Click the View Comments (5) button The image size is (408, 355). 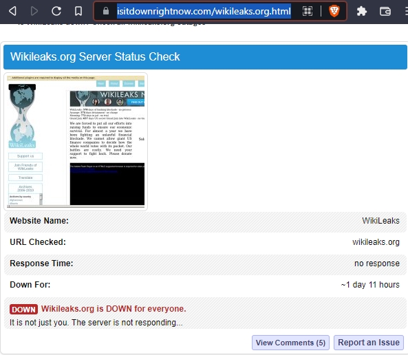290,343
